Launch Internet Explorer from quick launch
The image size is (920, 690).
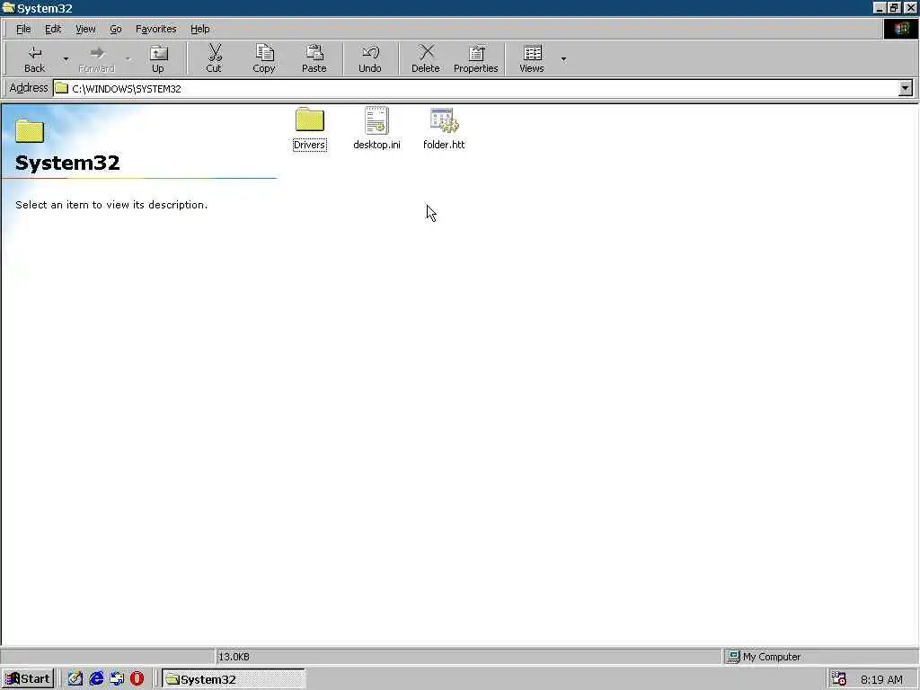pos(96,679)
